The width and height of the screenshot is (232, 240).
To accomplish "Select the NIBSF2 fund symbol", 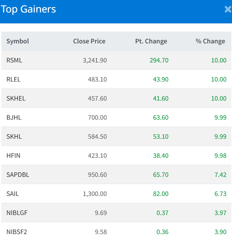I will click(x=17, y=232).
